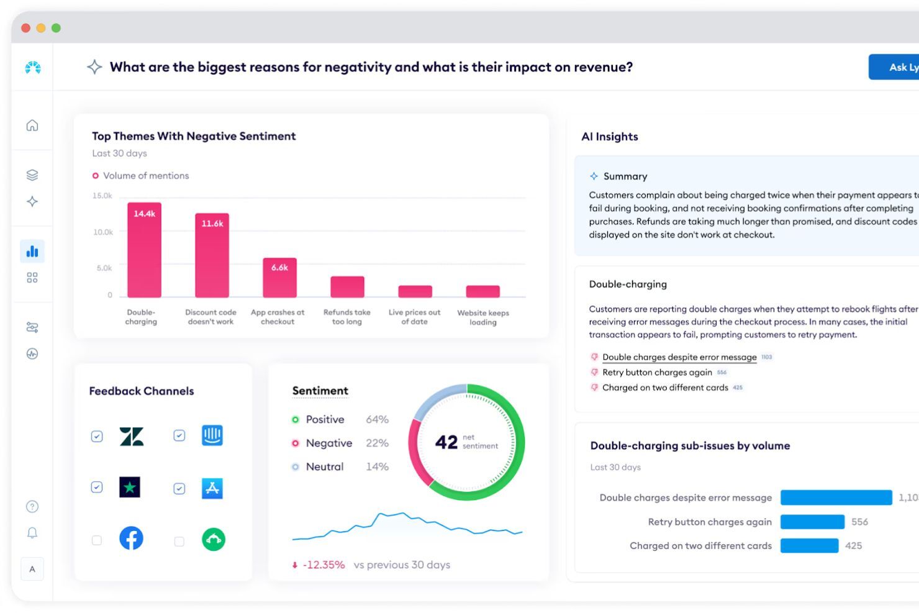Viewport: 919px width, 613px height.
Task: Check the green circular channel checkbox
Action: tap(179, 542)
